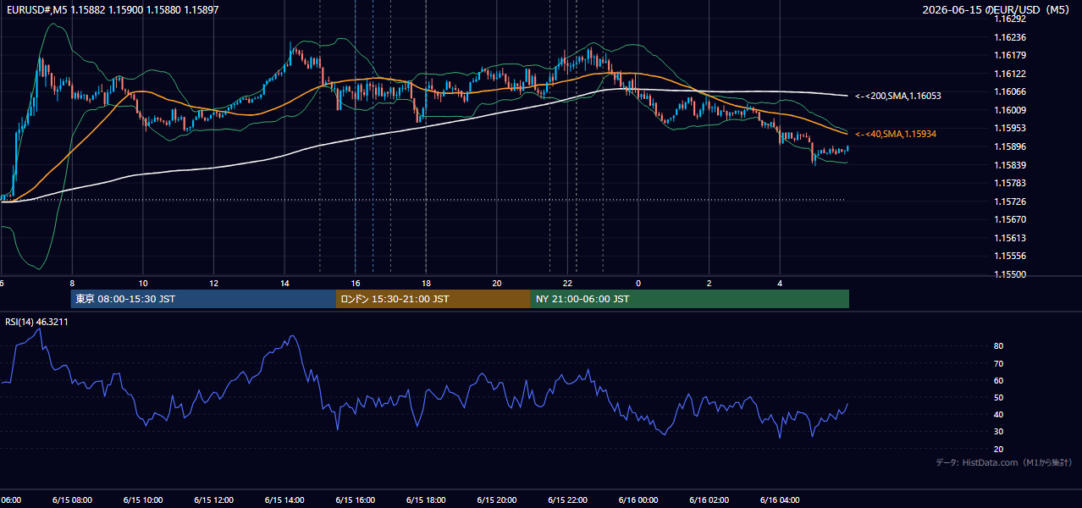1082x508 pixels.
Task: Select the ロンドン 15:30-21:00 JST session bar
Action: click(433, 299)
